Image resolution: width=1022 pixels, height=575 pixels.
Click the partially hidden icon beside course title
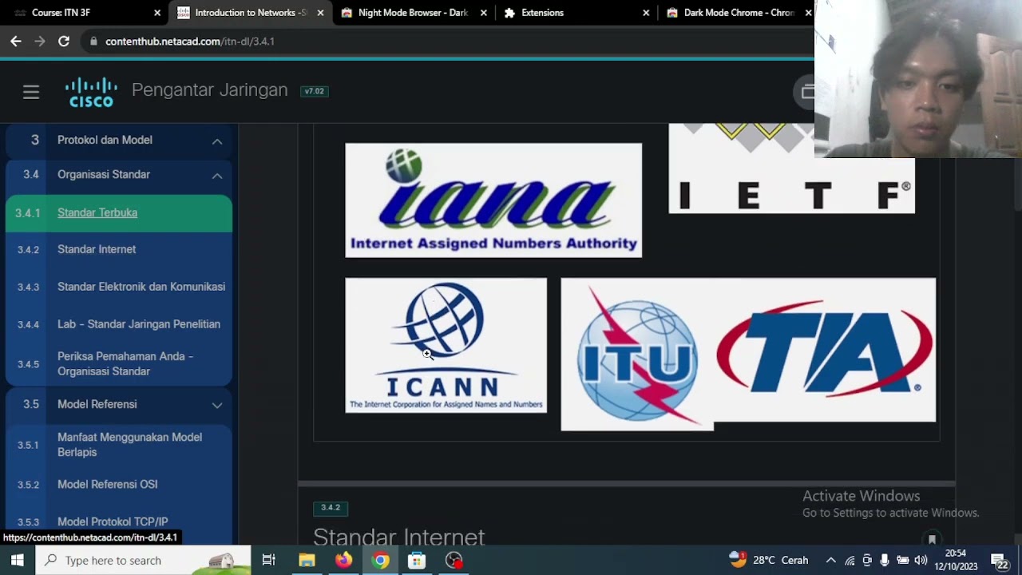tap(804, 92)
